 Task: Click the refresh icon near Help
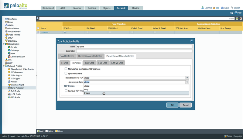coord(231,13)
